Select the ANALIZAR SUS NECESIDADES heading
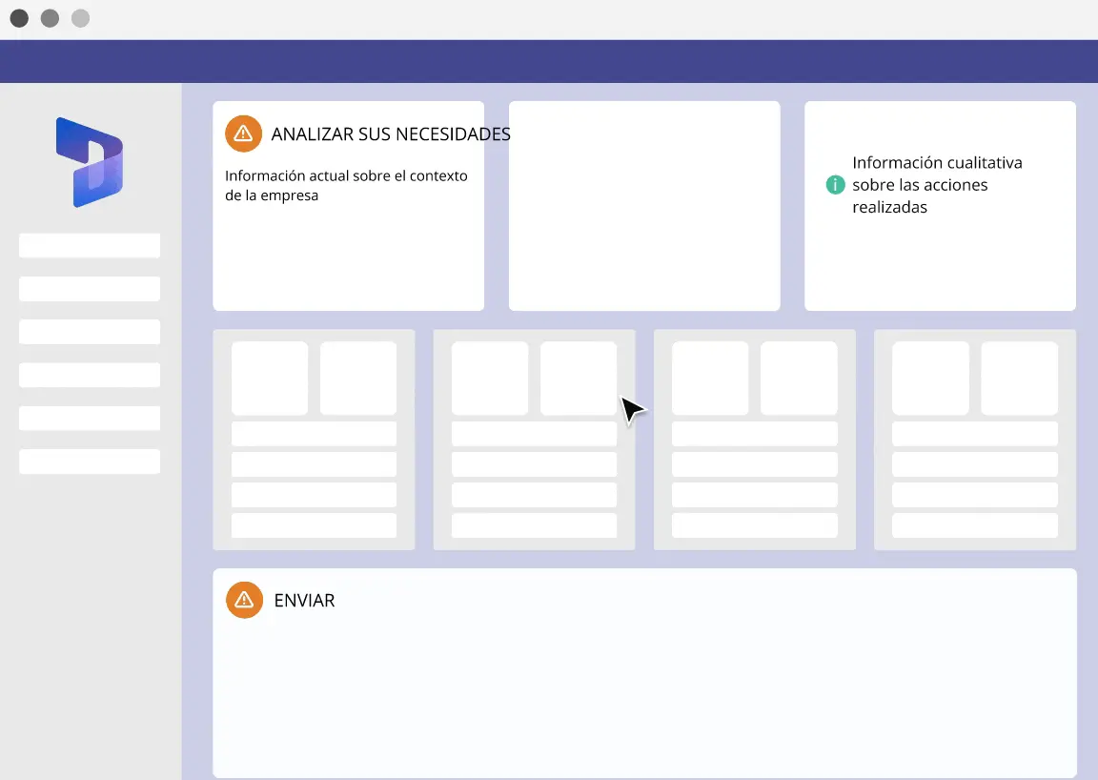This screenshot has width=1098, height=780. 391,133
